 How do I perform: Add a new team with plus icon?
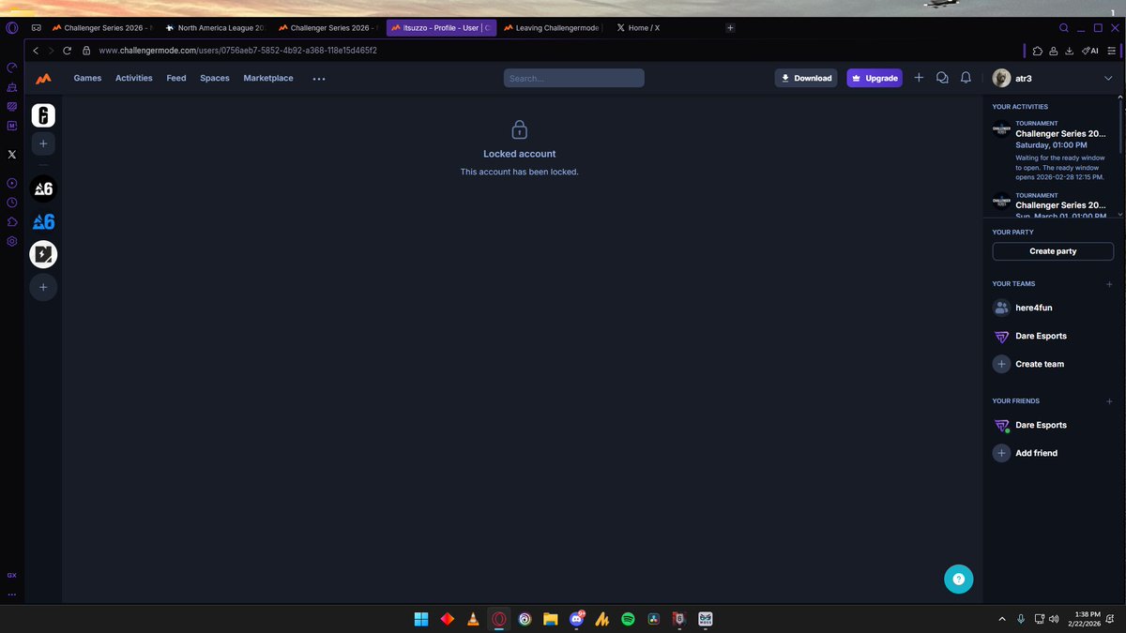click(1109, 283)
